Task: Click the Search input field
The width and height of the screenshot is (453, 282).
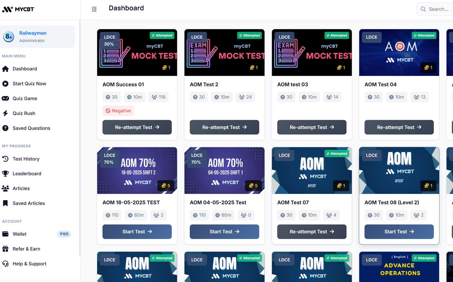Action: pos(437,9)
